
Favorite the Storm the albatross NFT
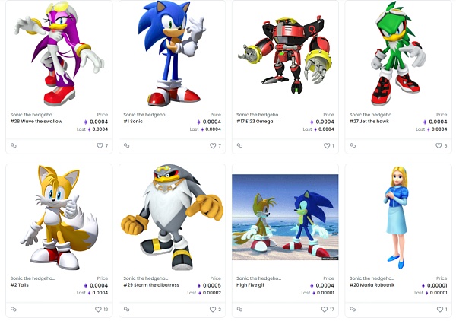[x=212, y=310]
